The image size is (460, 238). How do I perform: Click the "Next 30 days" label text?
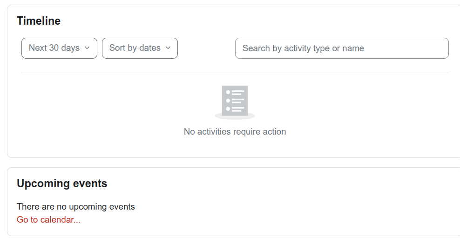coord(54,48)
